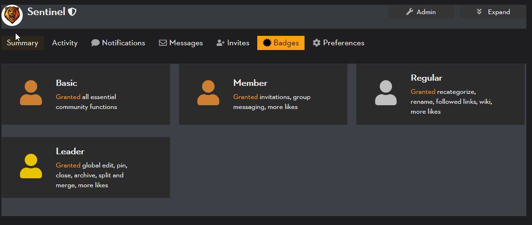Expand the profile header
Image resolution: width=532 pixels, height=225 pixels.
[x=493, y=12]
